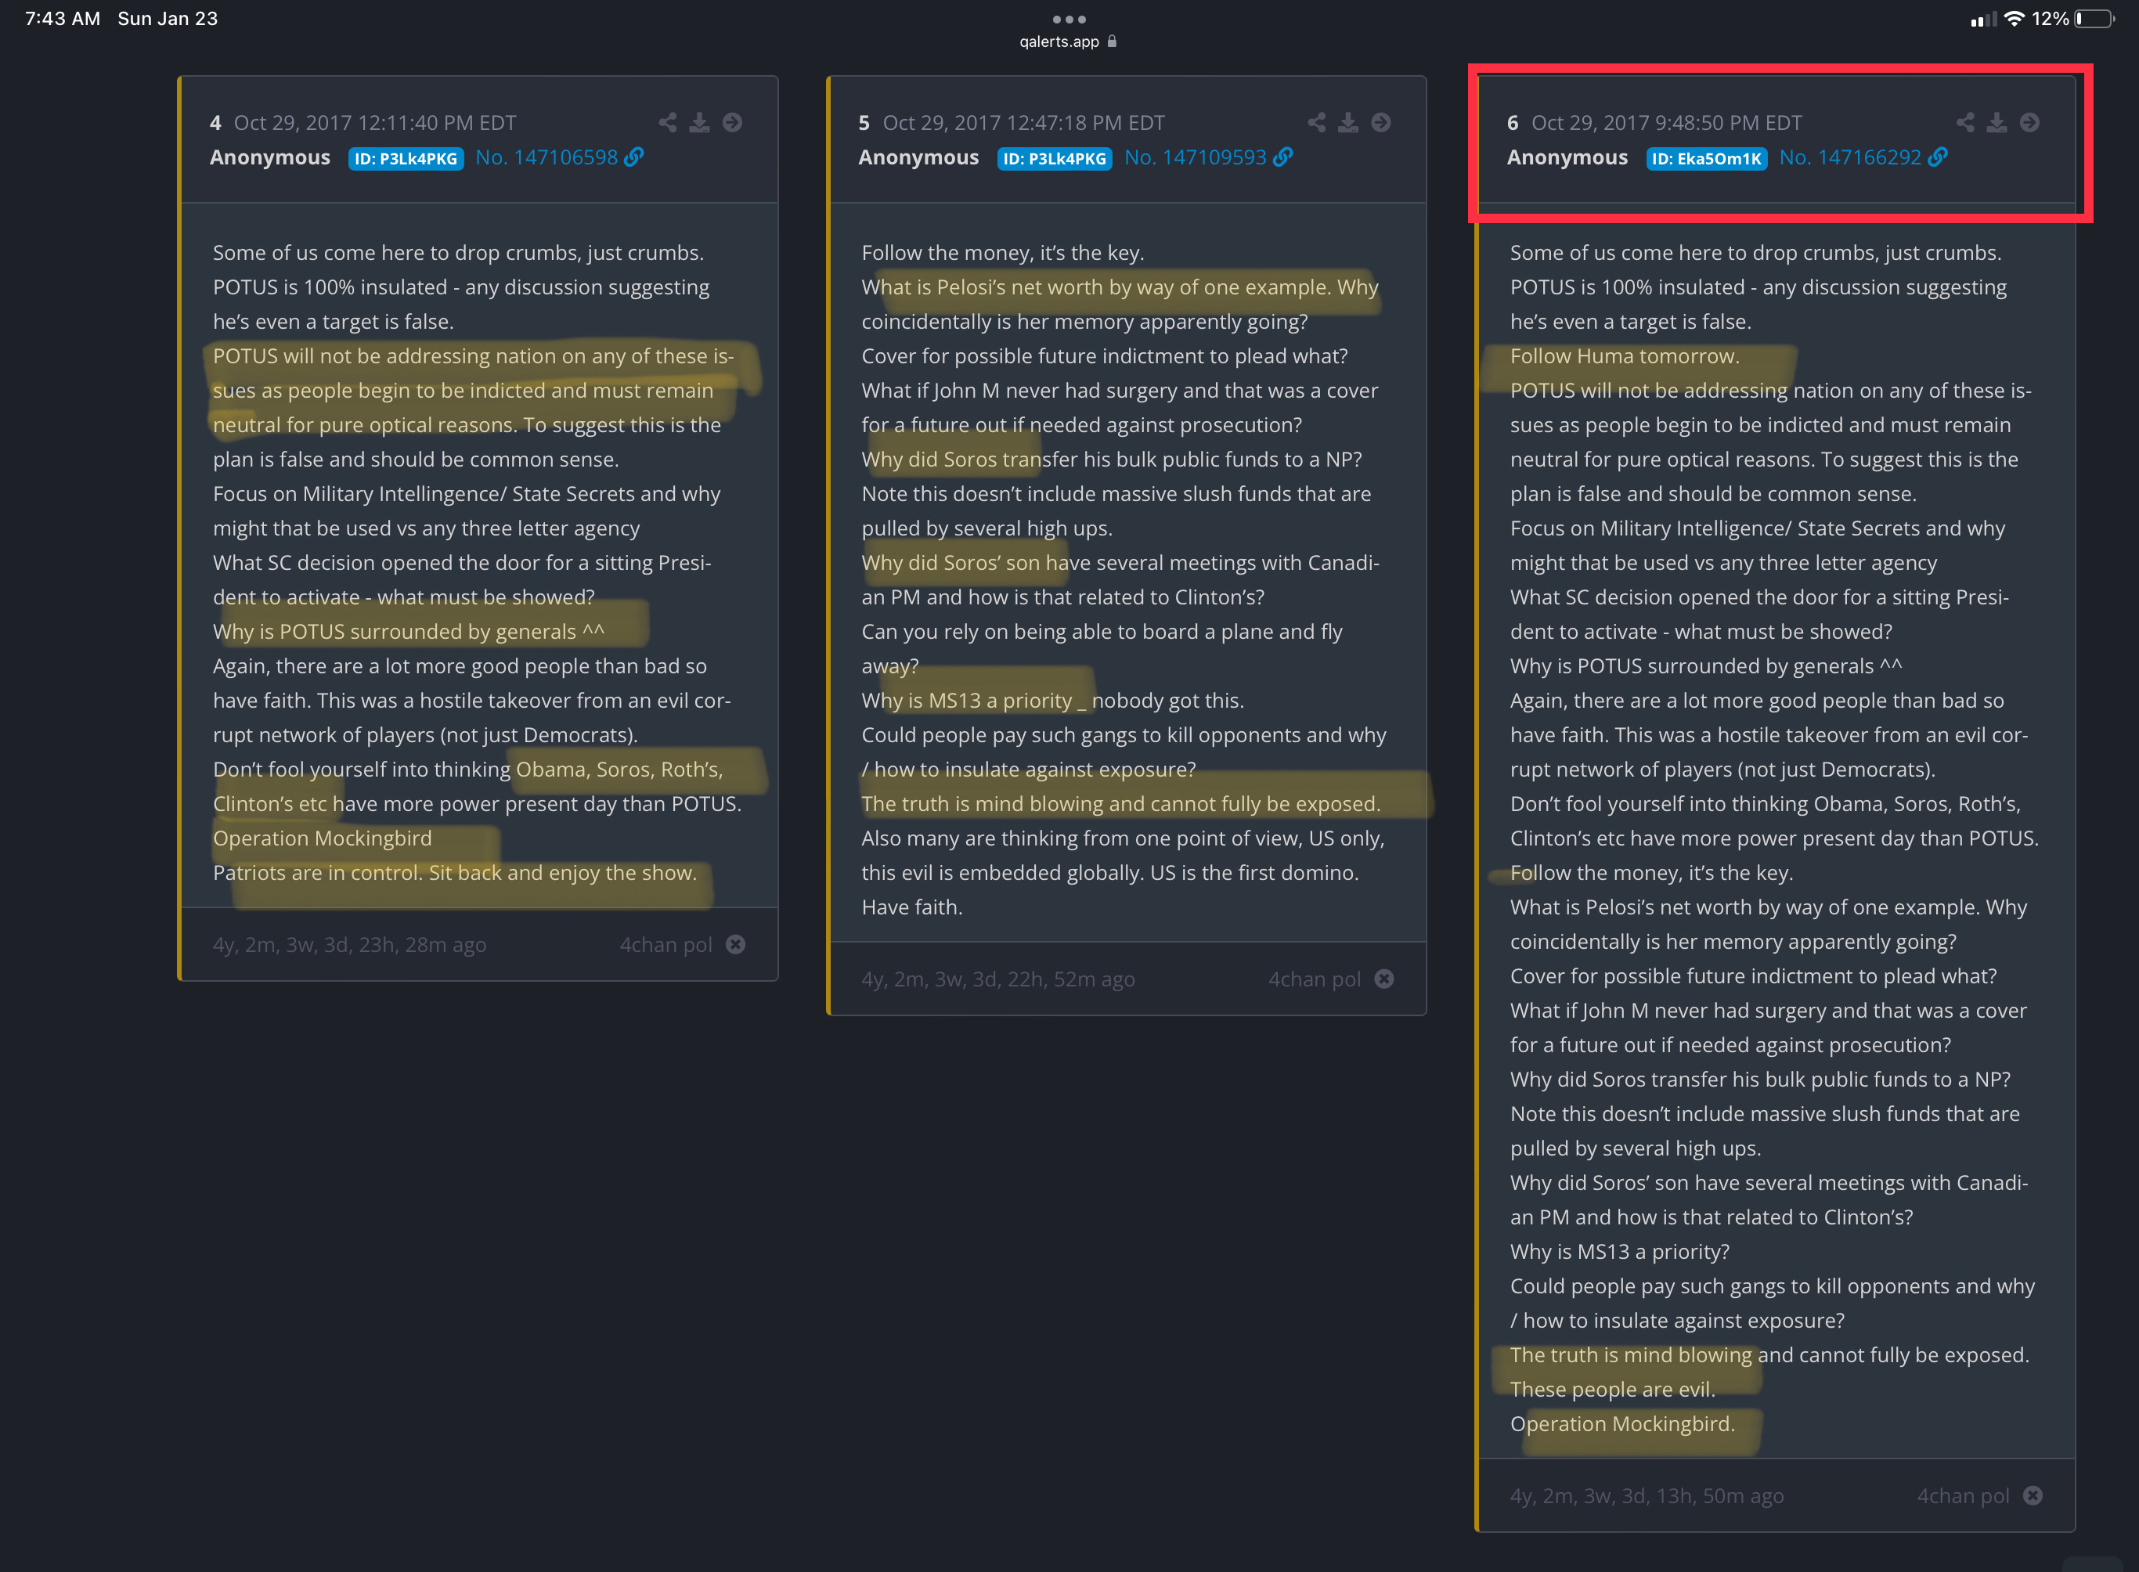Click 'Follow Huma tomorrow.' line in post 6
Screen dimensions: 2139x1572
[1625, 356]
